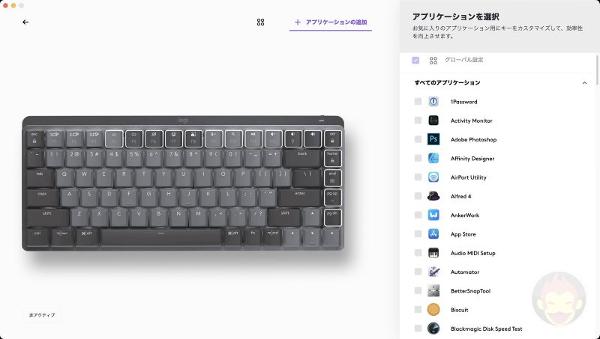Select the highlighted del key on keyboard

(332, 138)
